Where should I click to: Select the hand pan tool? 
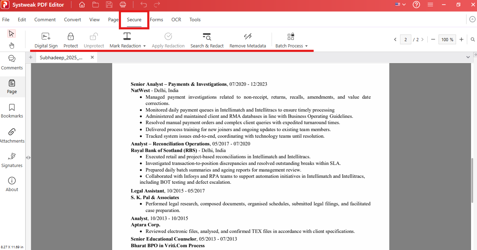[x=12, y=45]
